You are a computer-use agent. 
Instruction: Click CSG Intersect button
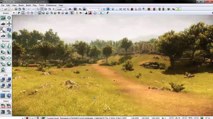[x=3, y=86]
